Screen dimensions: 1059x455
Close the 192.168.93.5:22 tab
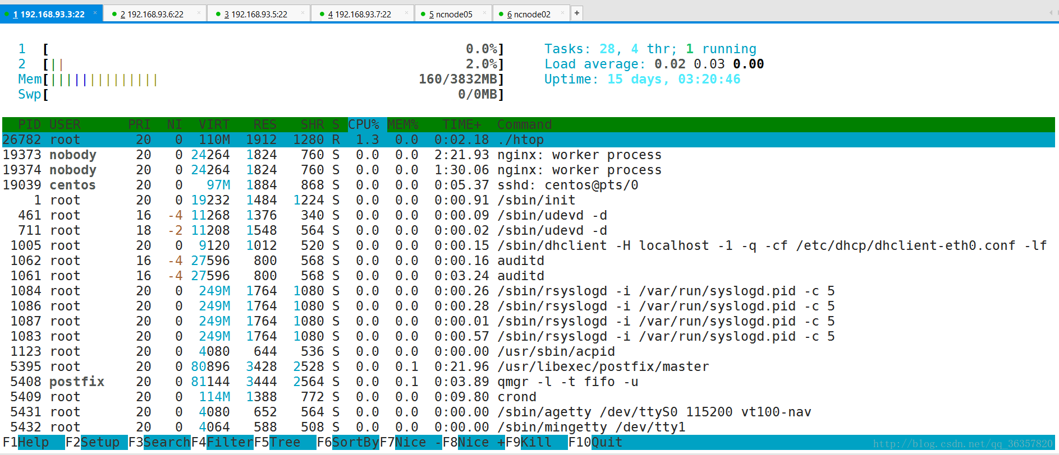(302, 12)
